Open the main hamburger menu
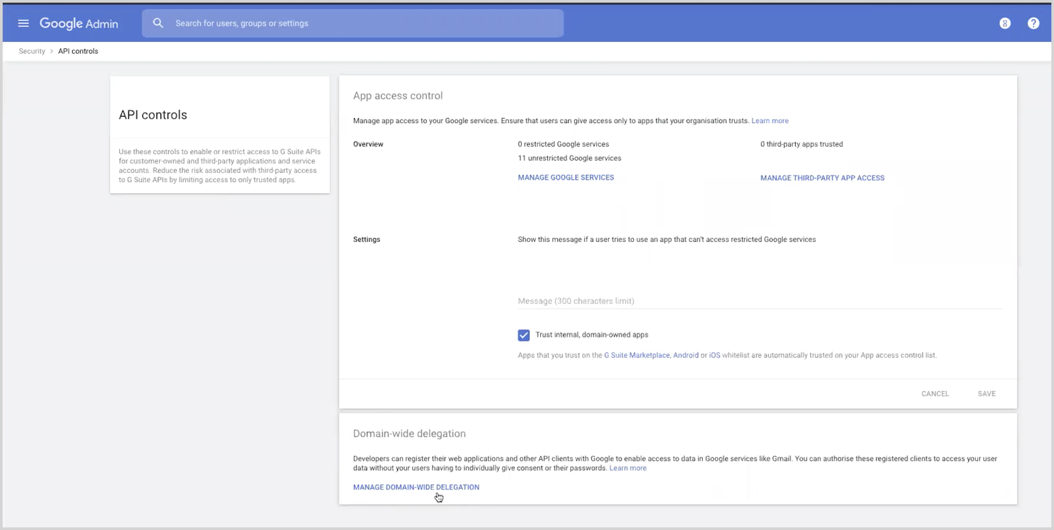This screenshot has height=530, width=1054. click(24, 24)
